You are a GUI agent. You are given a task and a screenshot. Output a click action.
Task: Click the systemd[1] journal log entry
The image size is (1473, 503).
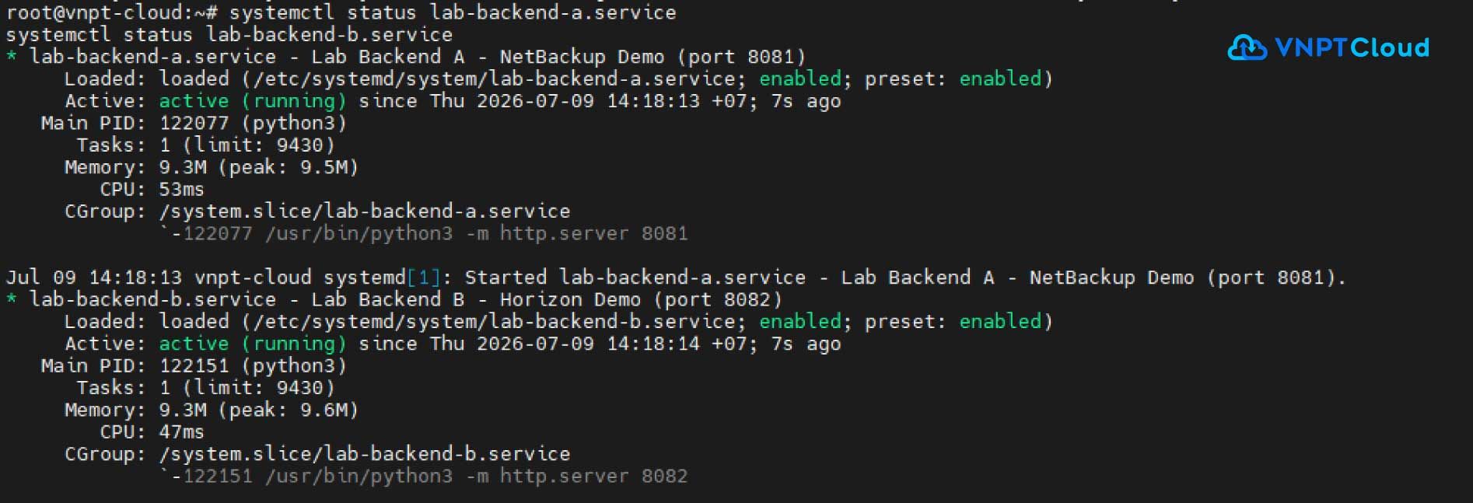[x=676, y=278]
